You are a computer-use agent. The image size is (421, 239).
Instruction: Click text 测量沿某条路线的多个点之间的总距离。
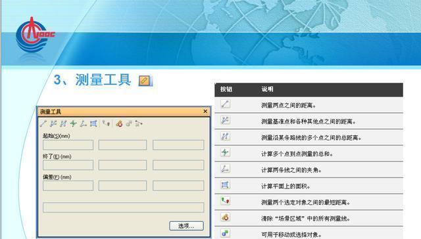[x=311, y=138]
